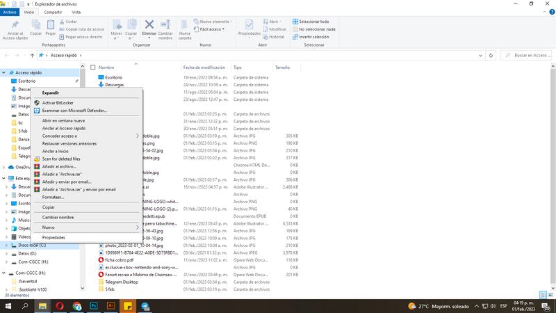Screen dimensions: 556x313
Task: Choose Propiedades in the context menu
Action: (86, 237)
